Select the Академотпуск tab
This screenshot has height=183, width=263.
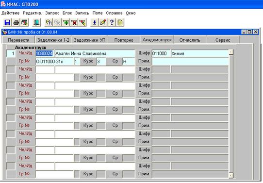(x=157, y=40)
